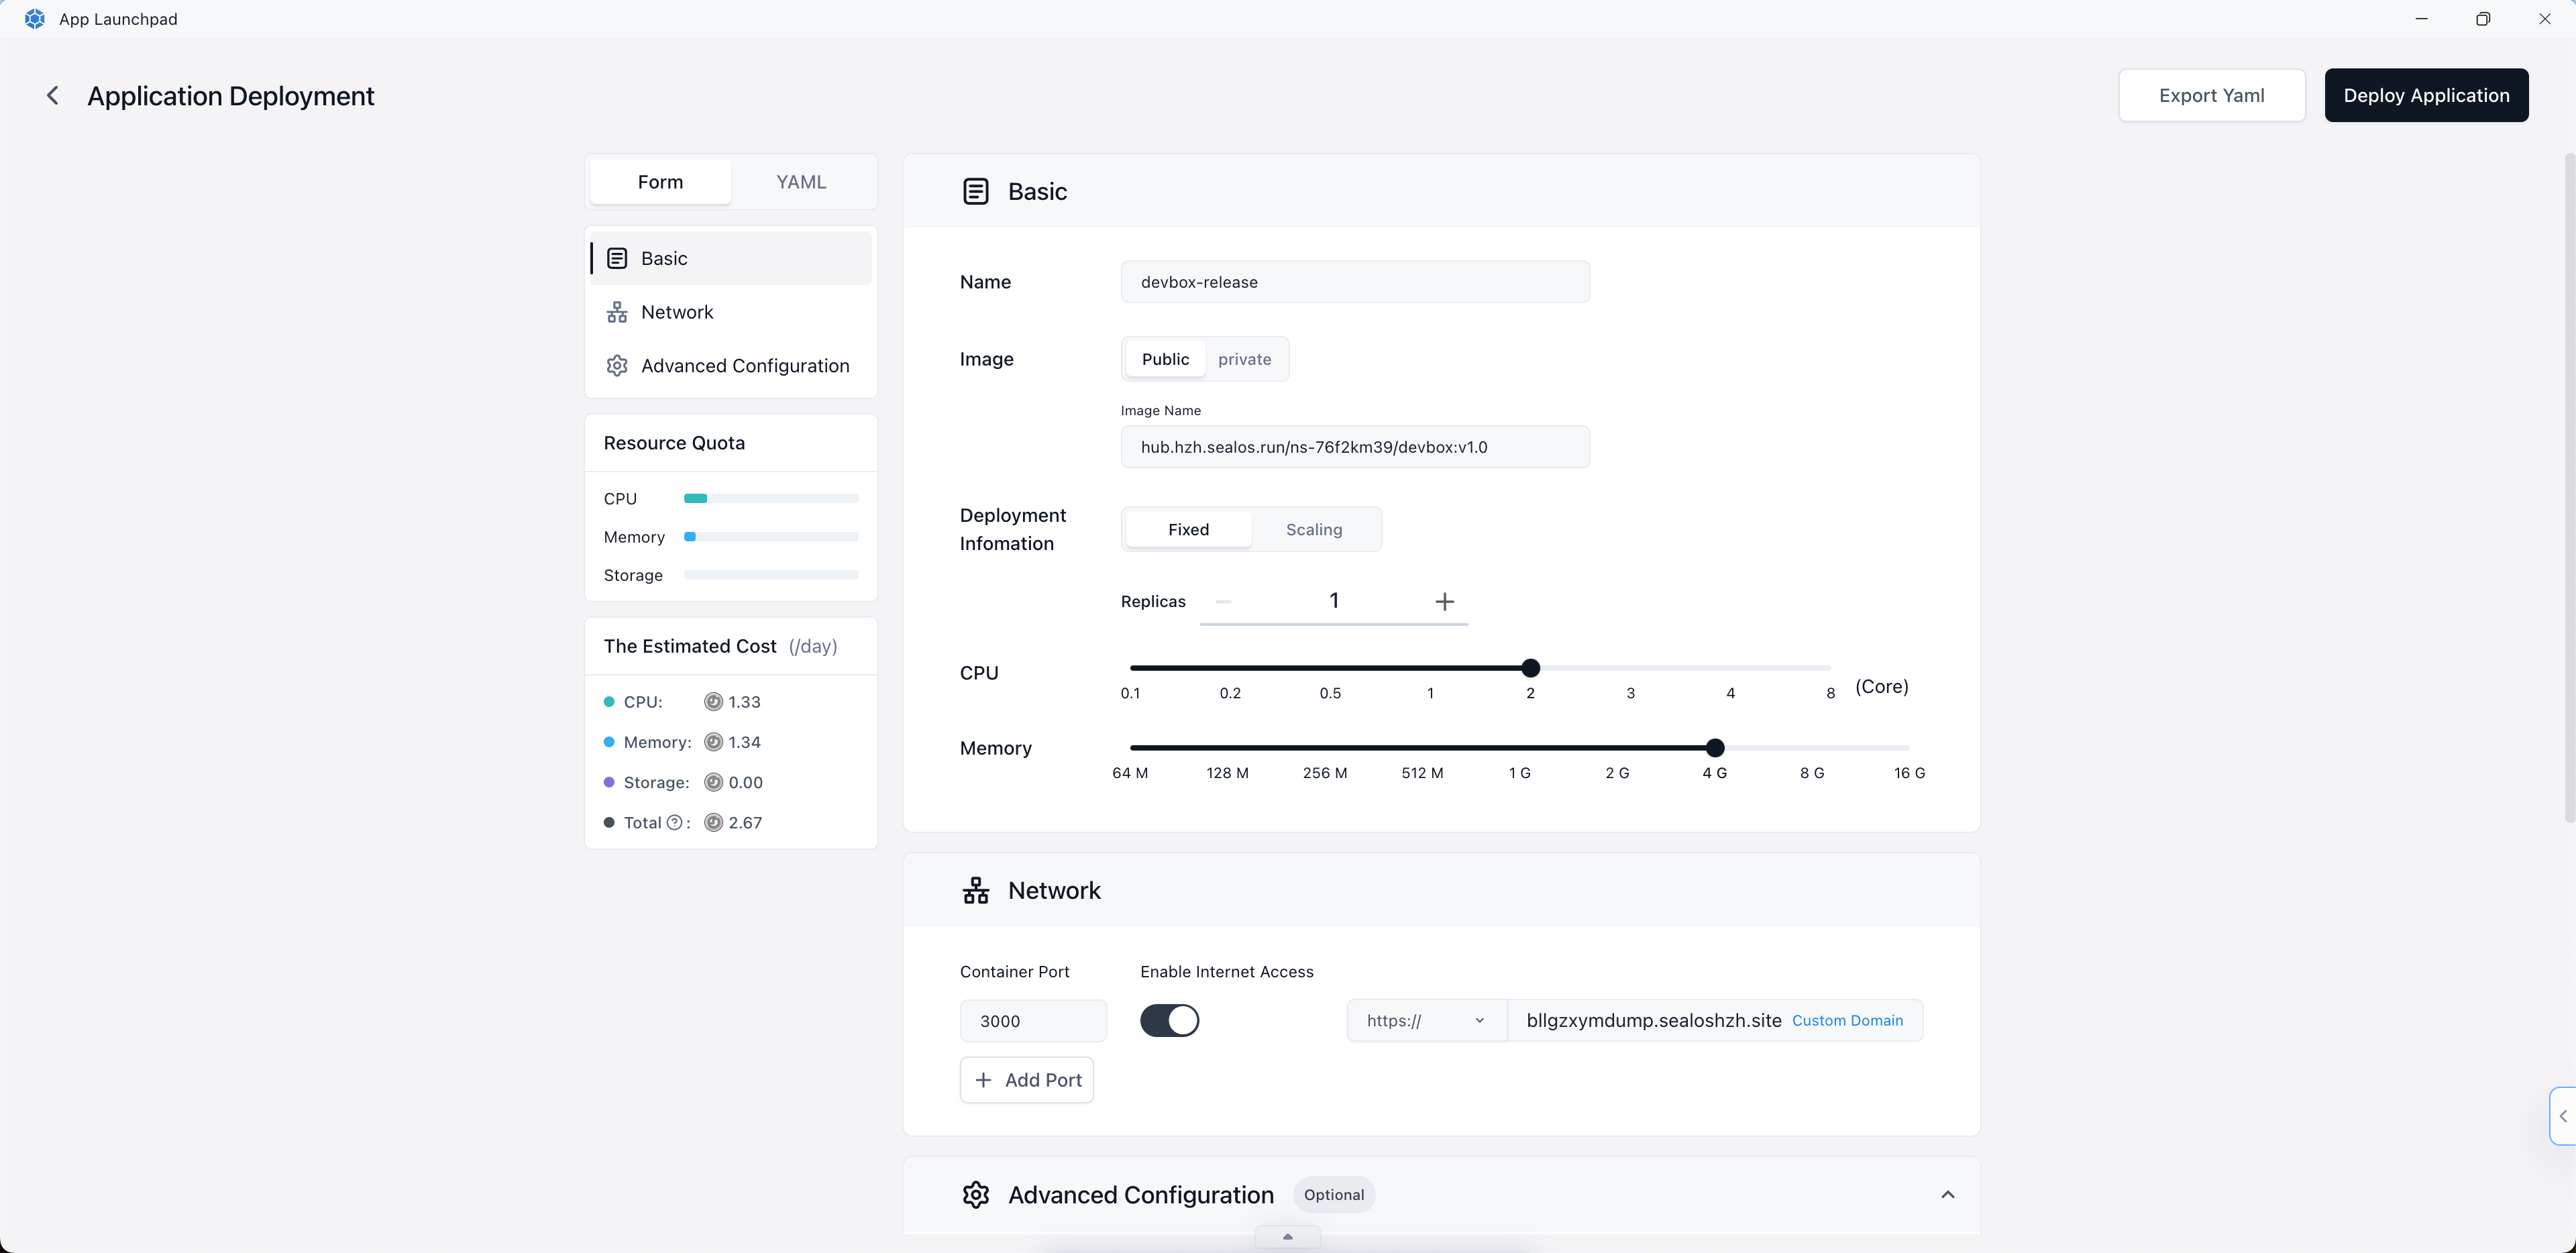Expand the bottom panel up-arrow handle
The image size is (2576, 1253).
[1287, 1237]
